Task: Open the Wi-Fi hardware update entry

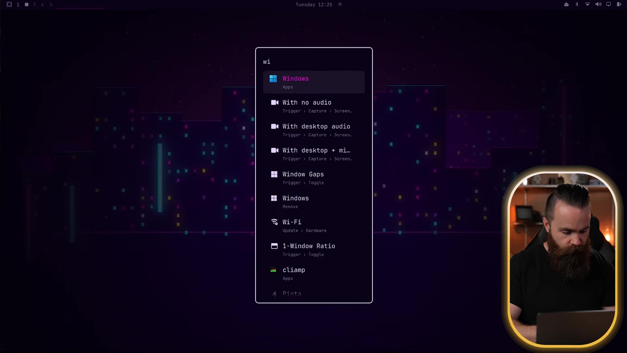Action: click(x=314, y=226)
